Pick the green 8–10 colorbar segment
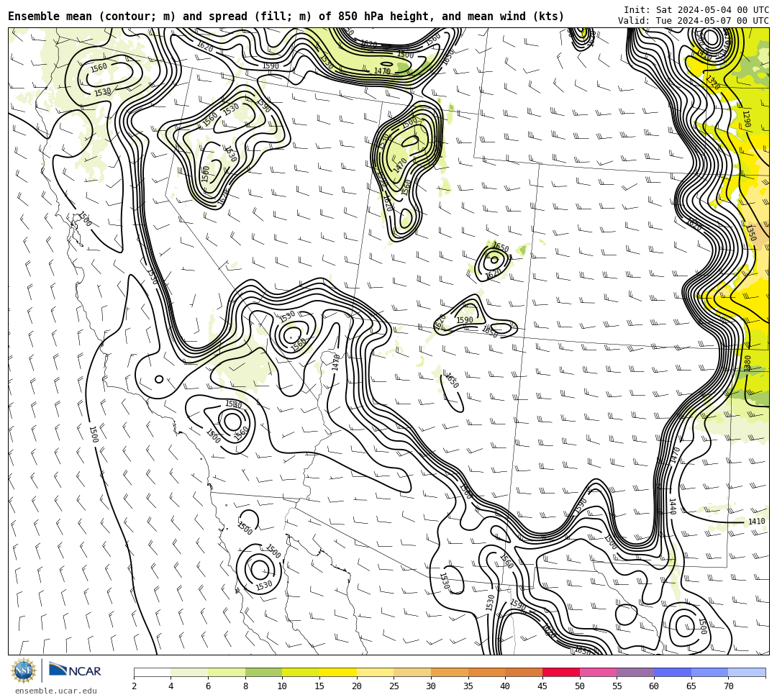This screenshot has height=700, width=777. point(263,672)
